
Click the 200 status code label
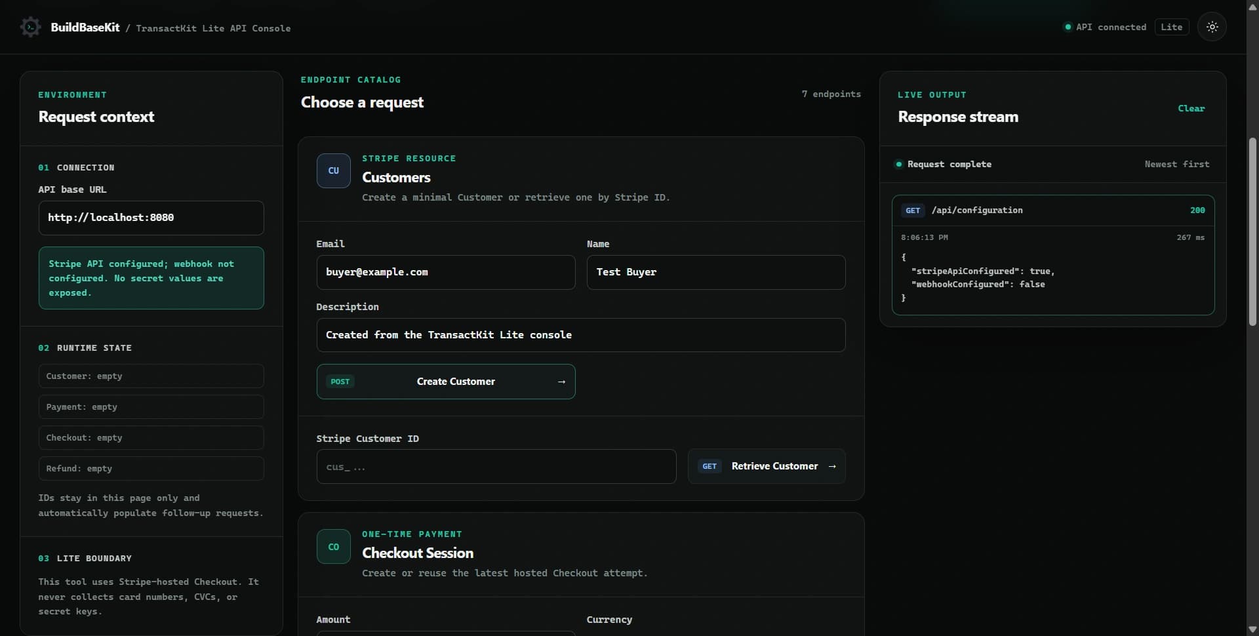click(1197, 210)
